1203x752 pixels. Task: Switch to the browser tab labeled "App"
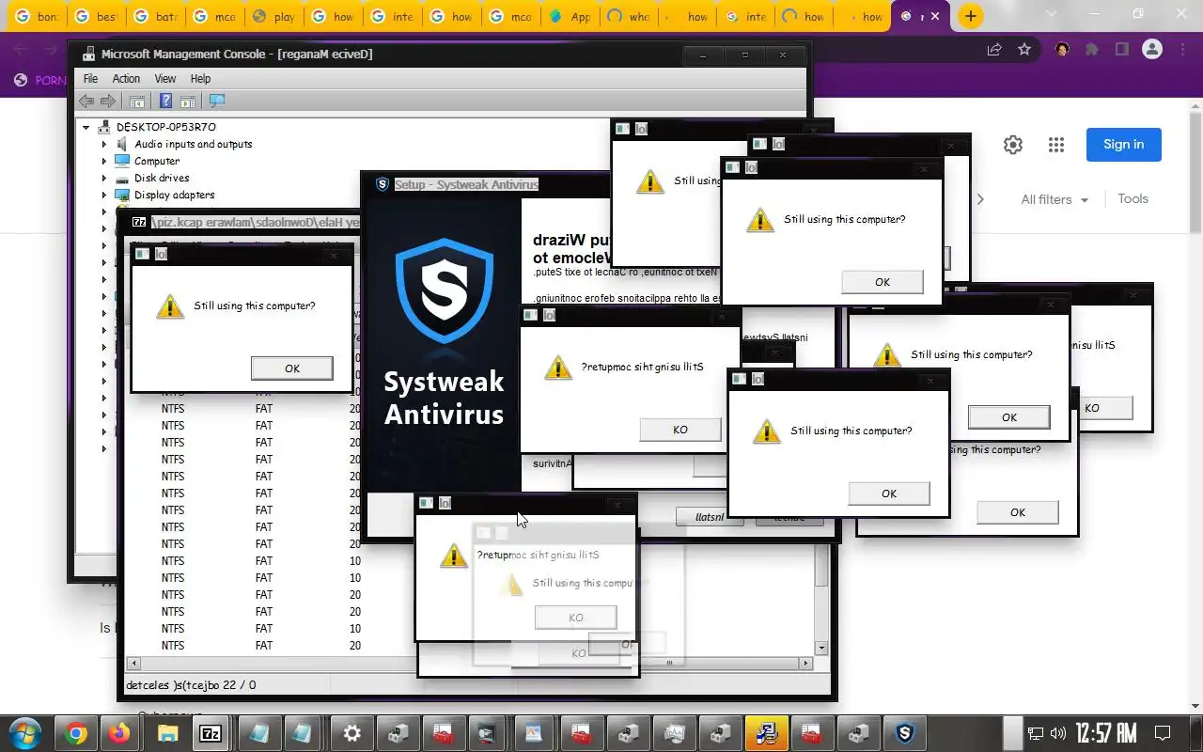[x=570, y=17]
